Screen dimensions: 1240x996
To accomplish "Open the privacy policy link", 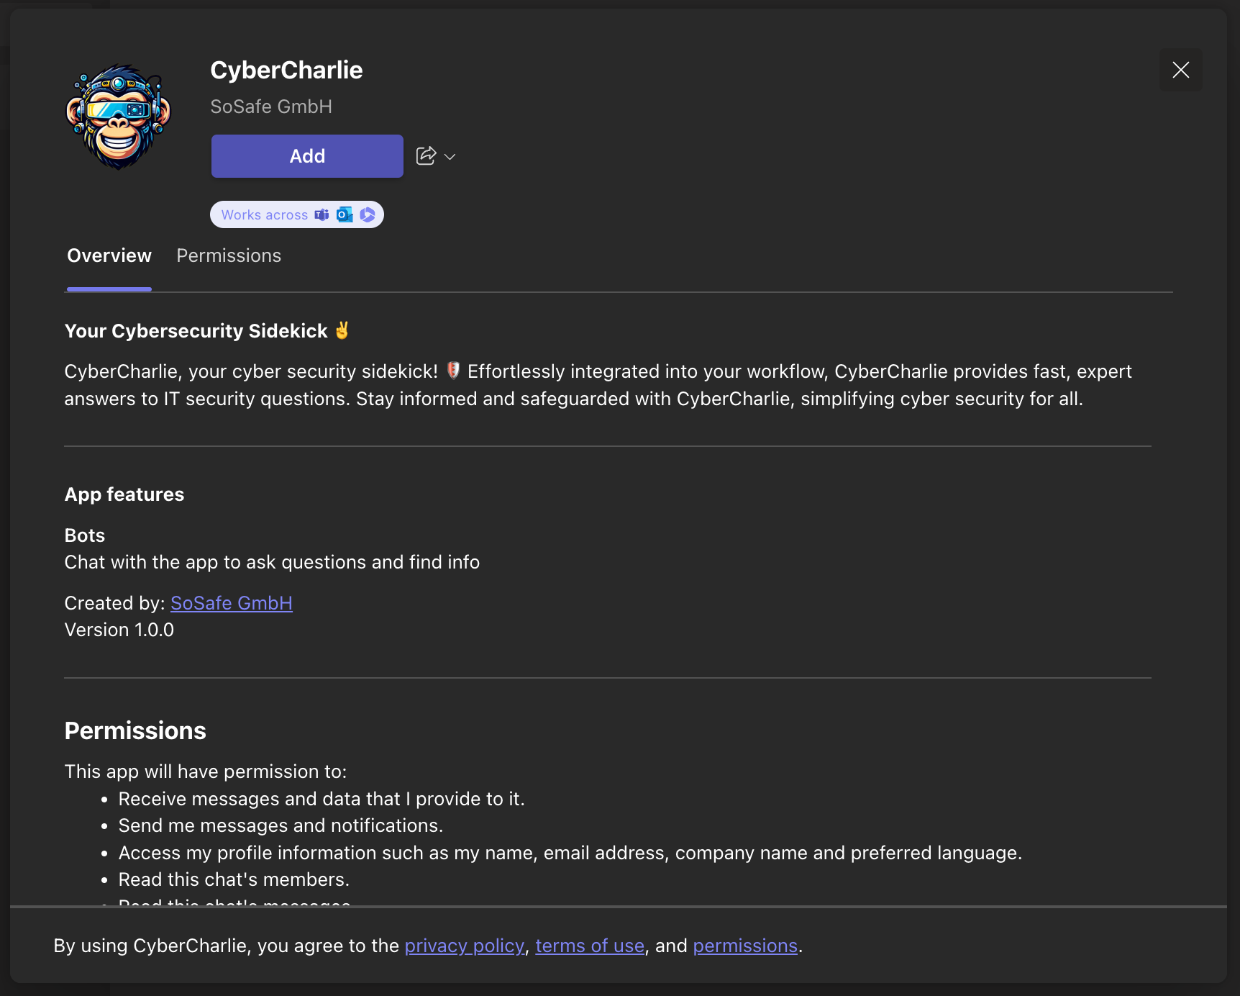I will pos(464,946).
